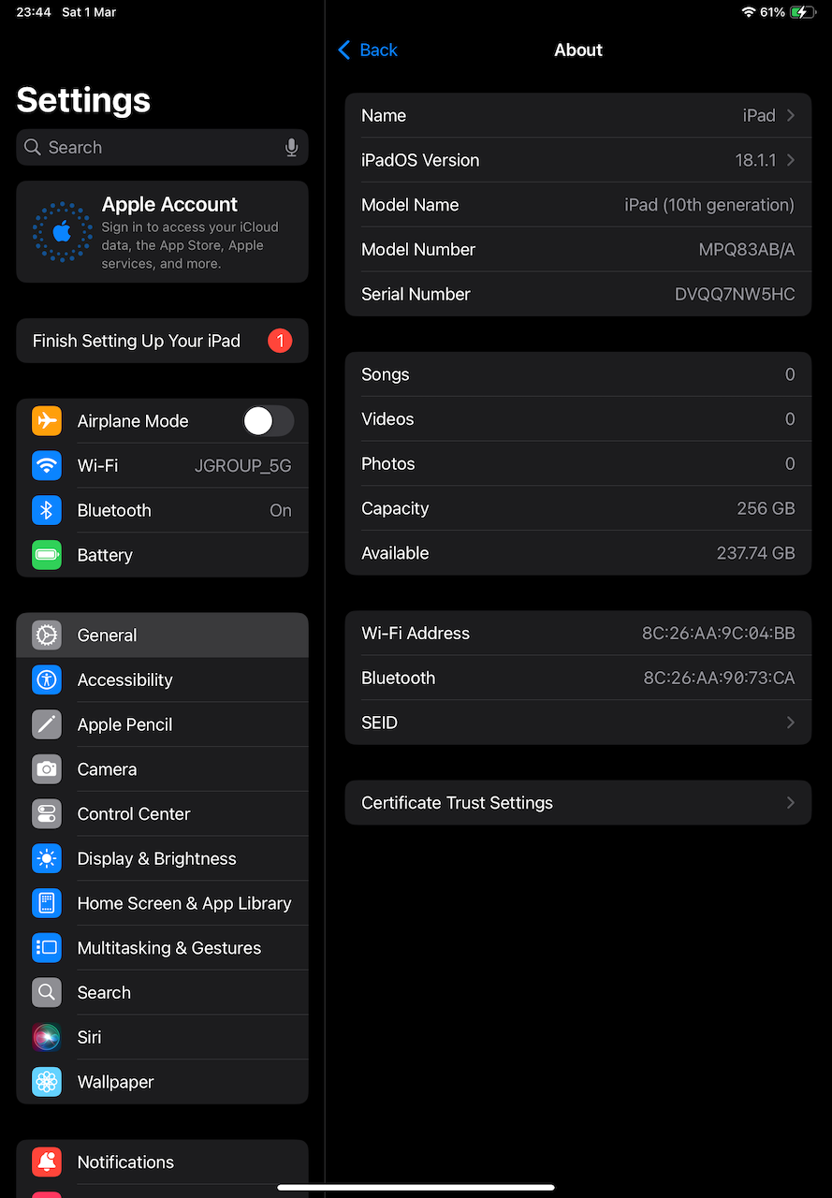Open Certificate Trust Settings chevron
Viewport: 832px width, 1198px height.
(x=791, y=803)
